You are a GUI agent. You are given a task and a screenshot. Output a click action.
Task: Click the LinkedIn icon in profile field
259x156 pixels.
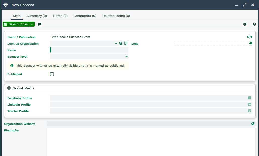pyautogui.click(x=250, y=104)
